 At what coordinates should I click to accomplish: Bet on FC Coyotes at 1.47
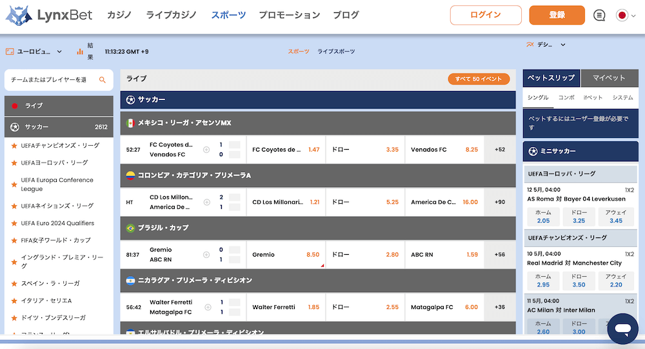tap(286, 150)
